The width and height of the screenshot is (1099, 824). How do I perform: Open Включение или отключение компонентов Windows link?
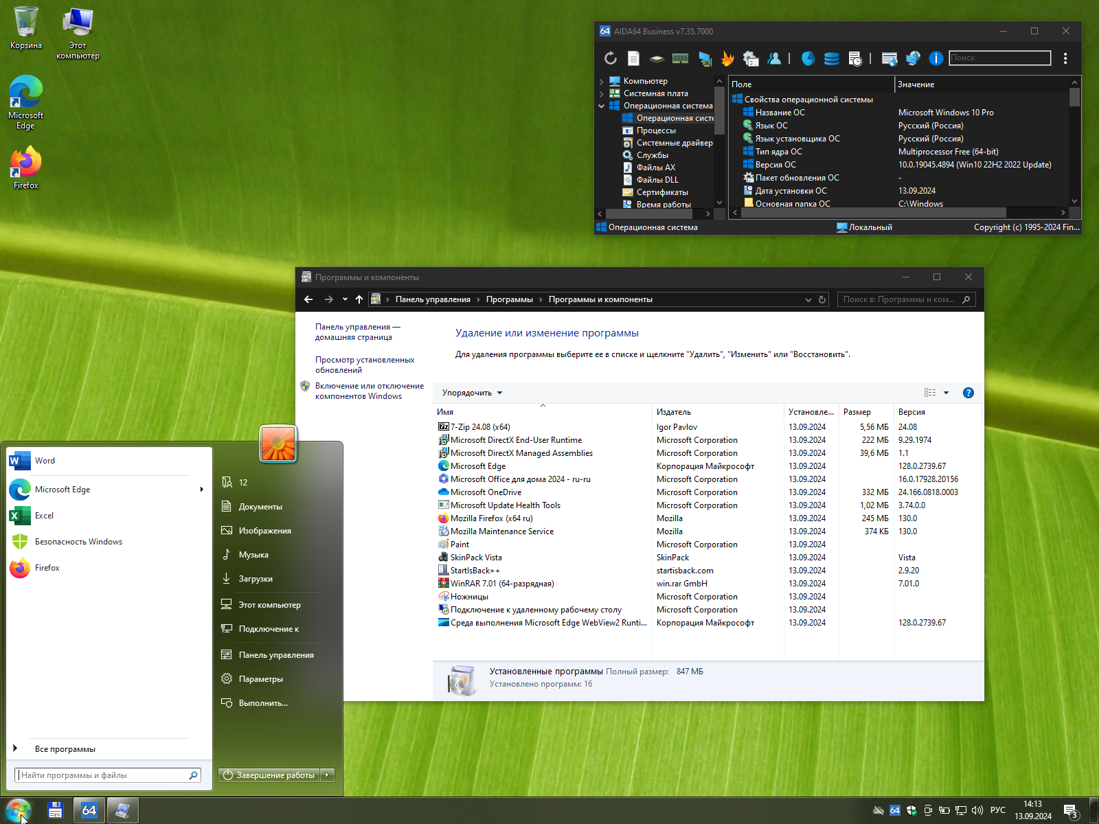[370, 391]
